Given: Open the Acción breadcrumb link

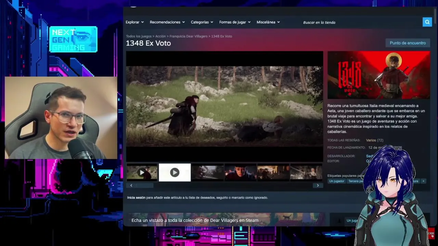Looking at the screenshot, I should [160, 36].
